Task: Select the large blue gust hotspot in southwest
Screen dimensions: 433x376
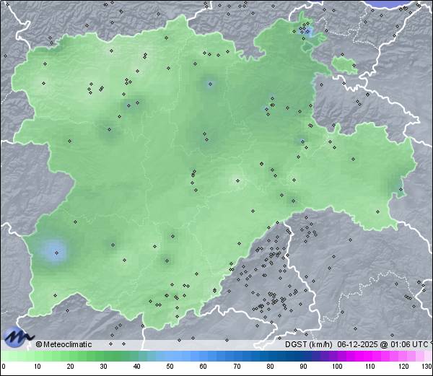Action: pyautogui.click(x=56, y=251)
